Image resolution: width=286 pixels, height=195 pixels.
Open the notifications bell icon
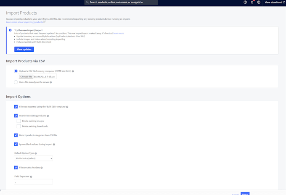[x=252, y=2]
